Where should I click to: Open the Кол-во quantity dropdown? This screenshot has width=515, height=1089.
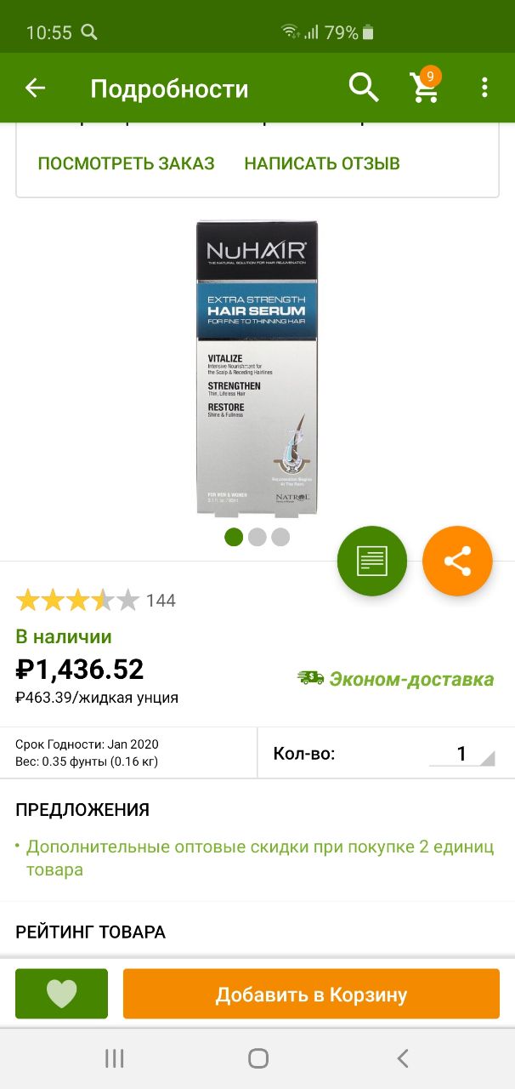pos(461,754)
